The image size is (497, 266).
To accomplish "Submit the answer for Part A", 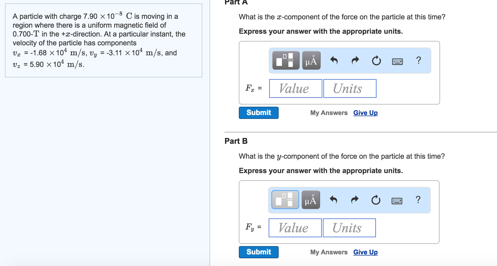I will coord(258,113).
